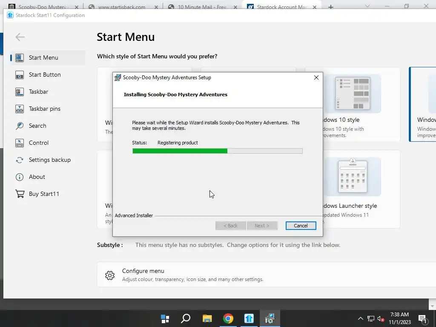Click the installer icon on taskbar

coord(270,318)
